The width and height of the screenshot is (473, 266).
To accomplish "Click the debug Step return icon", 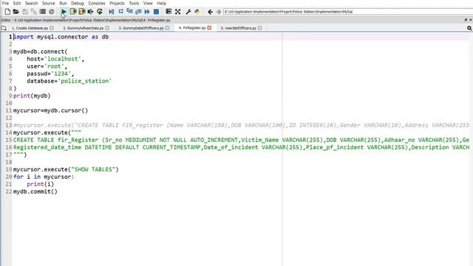I will tap(138, 12).
